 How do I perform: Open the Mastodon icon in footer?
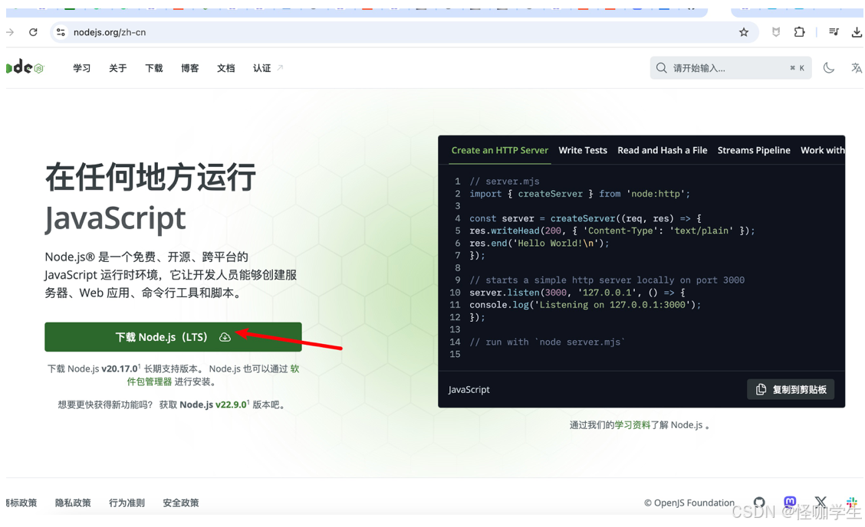click(x=790, y=502)
